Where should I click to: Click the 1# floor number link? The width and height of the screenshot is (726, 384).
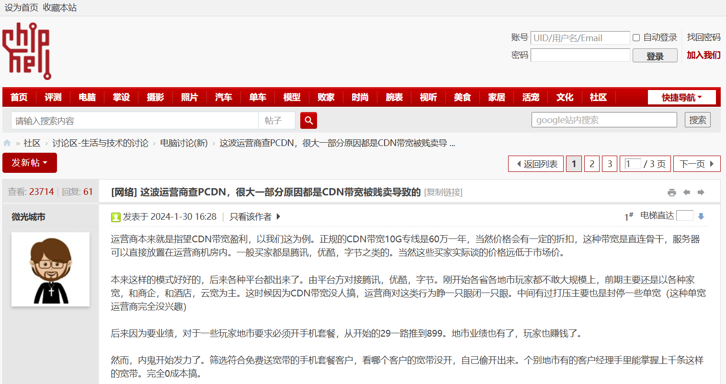pyautogui.click(x=629, y=216)
